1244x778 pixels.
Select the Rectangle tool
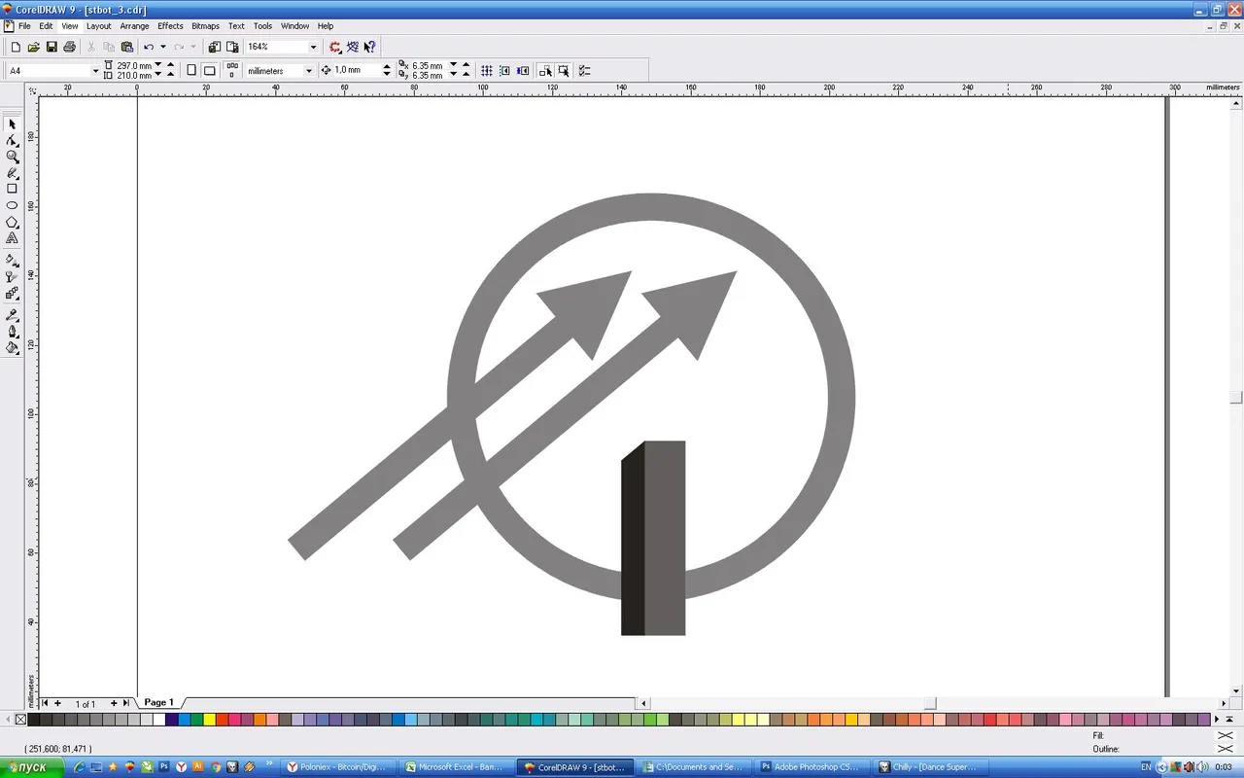12,189
